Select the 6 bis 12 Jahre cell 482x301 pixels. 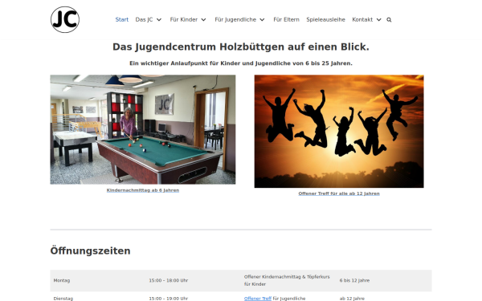point(384,280)
